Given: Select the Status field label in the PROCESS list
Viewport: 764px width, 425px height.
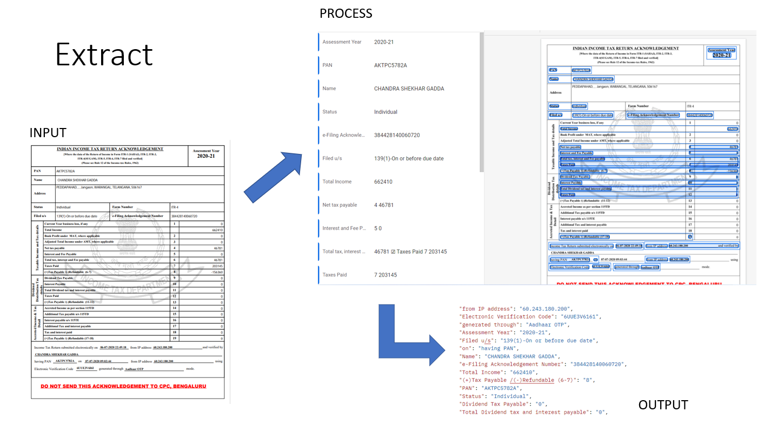Looking at the screenshot, I should [x=330, y=112].
